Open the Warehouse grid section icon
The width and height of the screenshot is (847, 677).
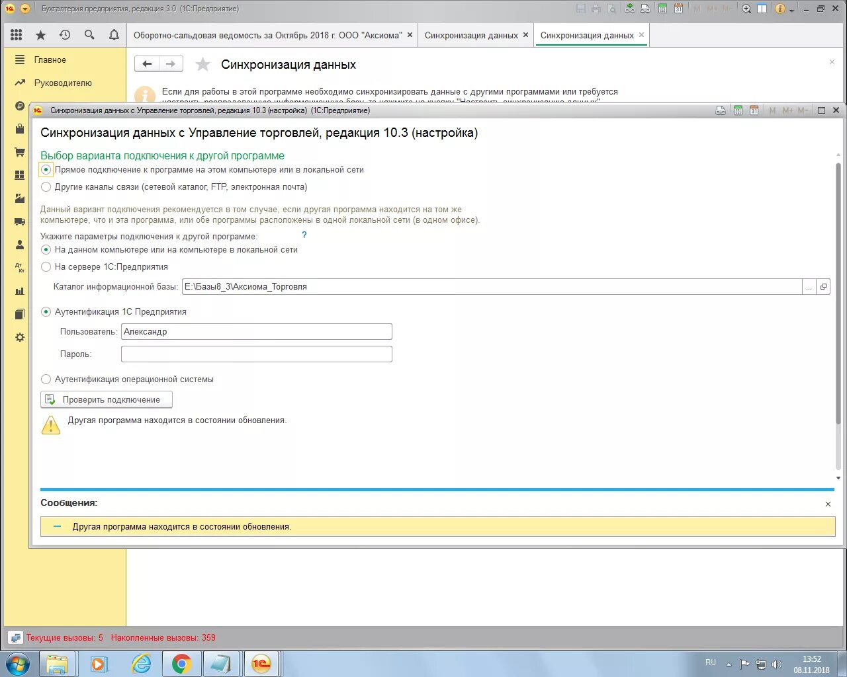[x=20, y=175]
